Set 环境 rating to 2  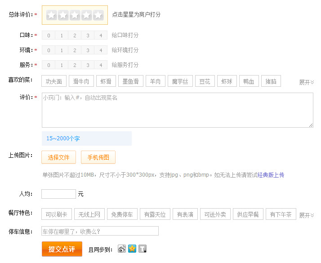tap(75, 50)
